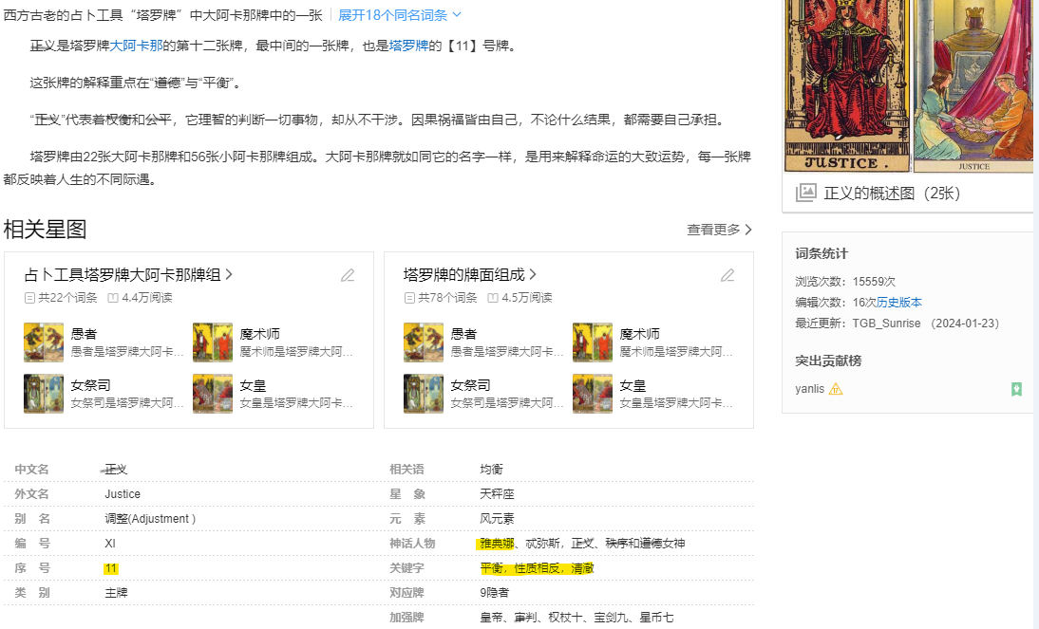Follow the 大阿卡那 hyperlink in the text
This screenshot has height=629, width=1039.
(x=136, y=46)
